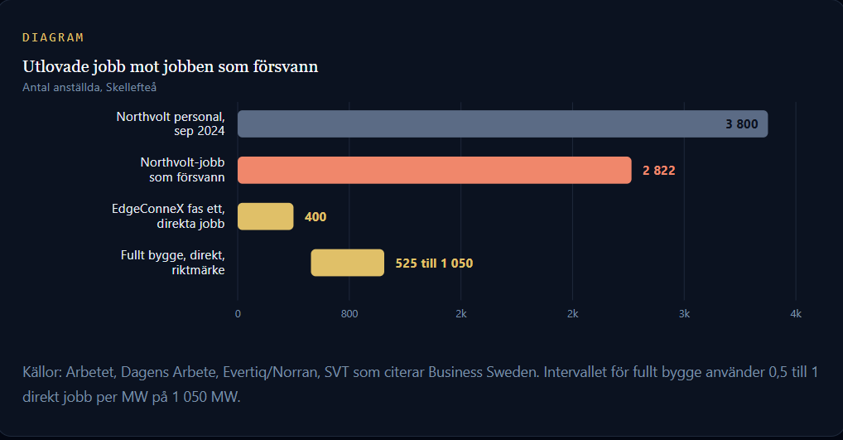Click the Northvolt personal, sep 2024 label

(171, 123)
